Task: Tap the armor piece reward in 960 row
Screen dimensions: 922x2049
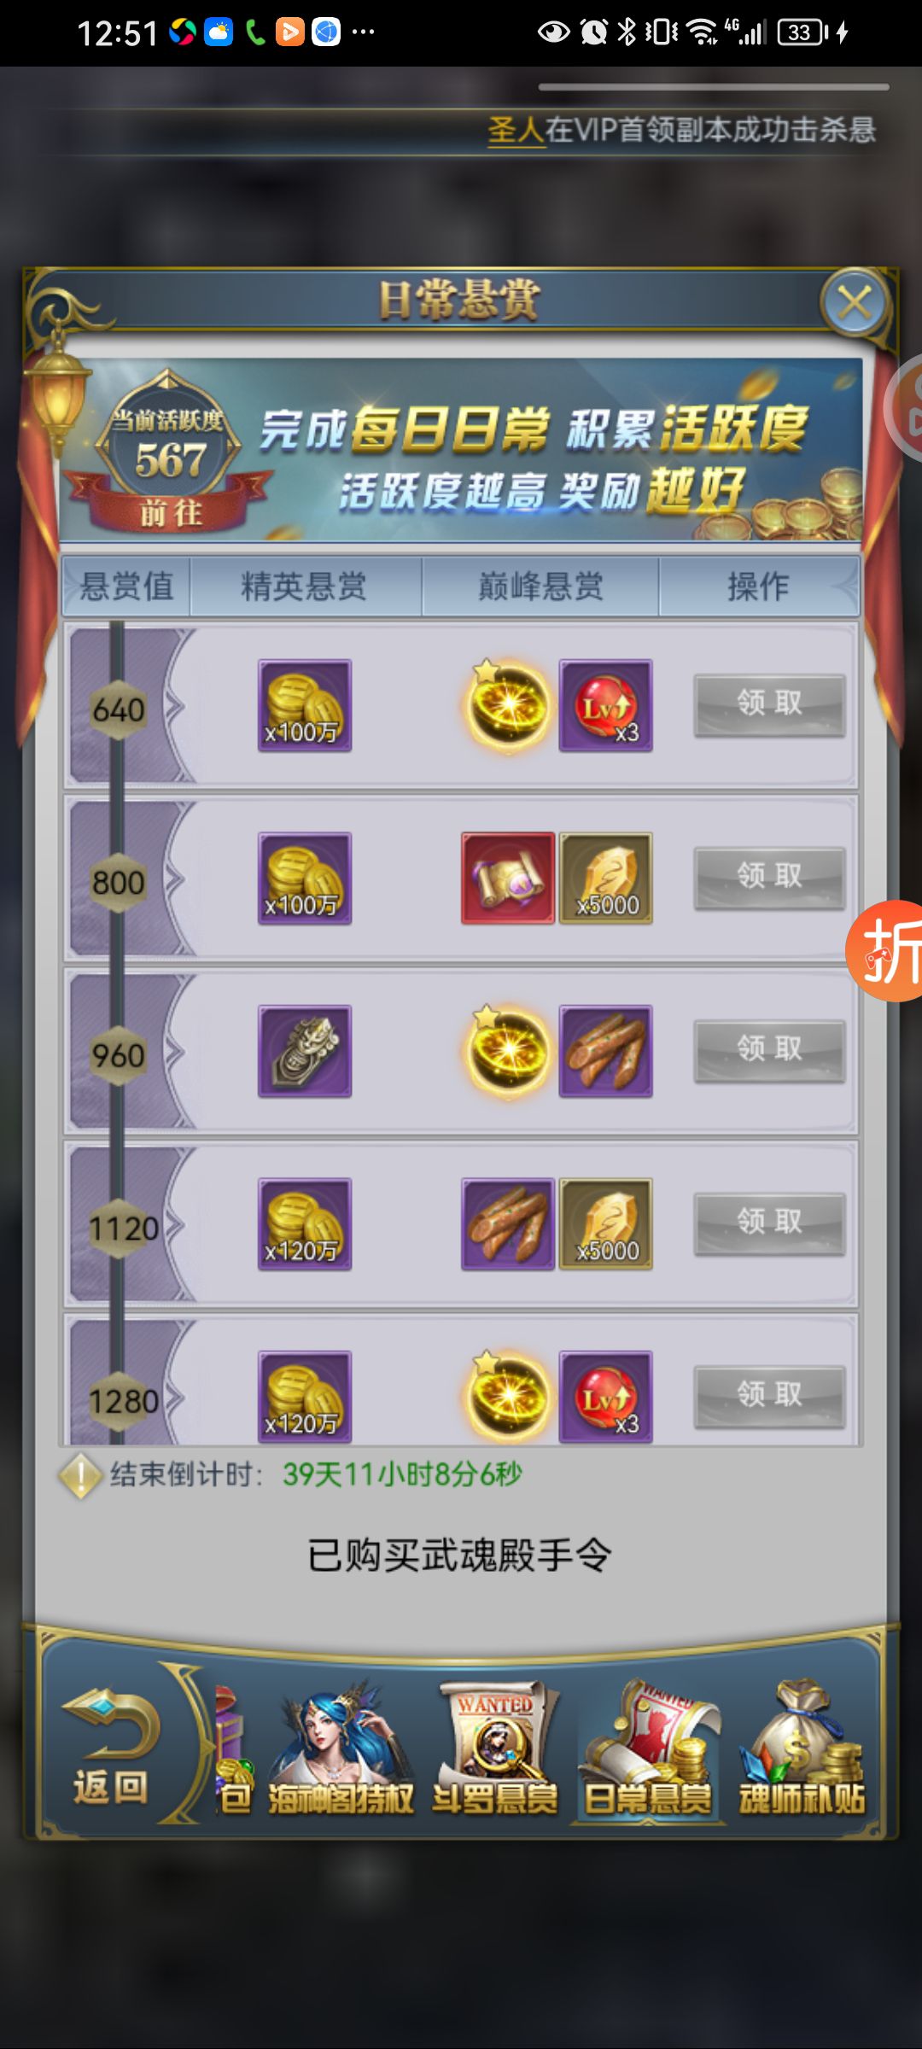Action: (305, 1051)
